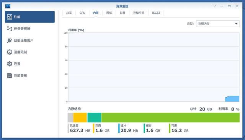
Task: Click the yellow 已用 memory bar segment
Action: pos(80,118)
